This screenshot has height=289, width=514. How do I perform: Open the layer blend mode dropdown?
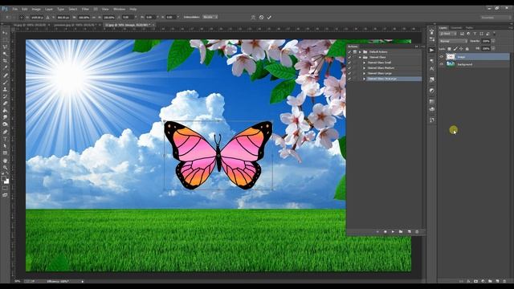point(453,41)
